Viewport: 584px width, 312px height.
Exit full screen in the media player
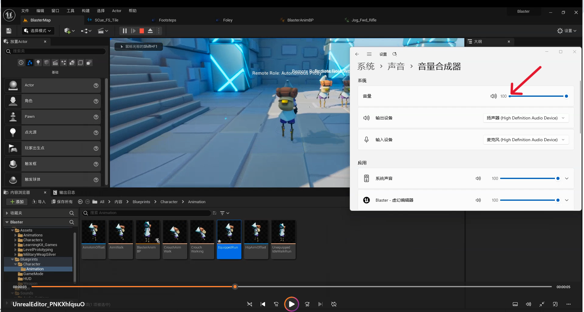pos(542,304)
